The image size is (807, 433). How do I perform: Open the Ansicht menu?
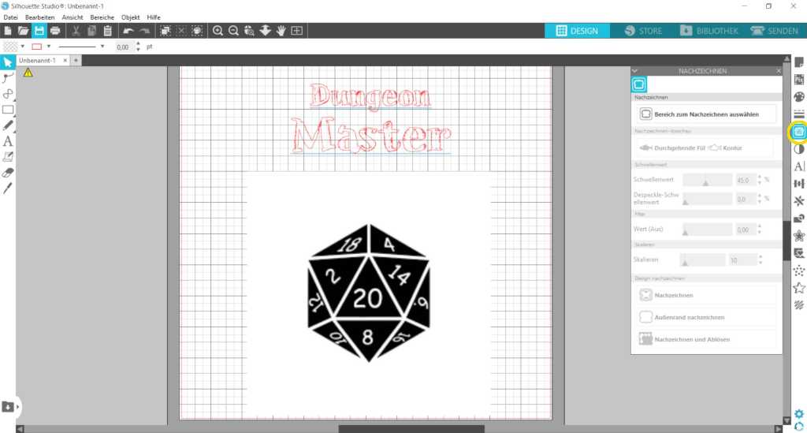(x=73, y=17)
